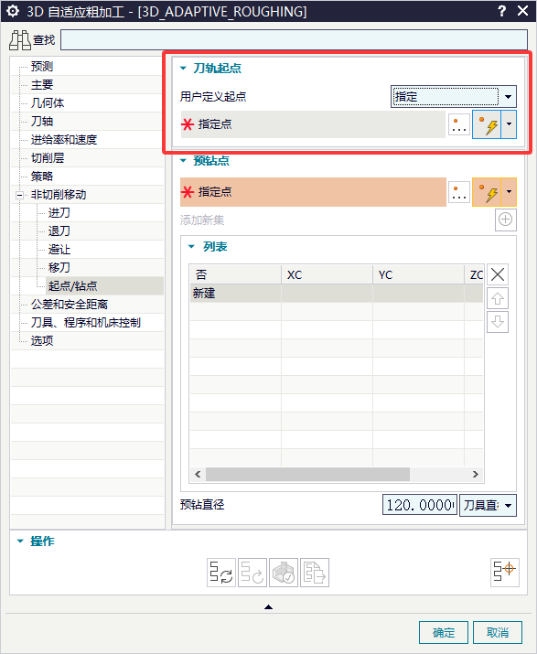Click the 预钻直径 value input field
This screenshot has width=537, height=654.
420,505
